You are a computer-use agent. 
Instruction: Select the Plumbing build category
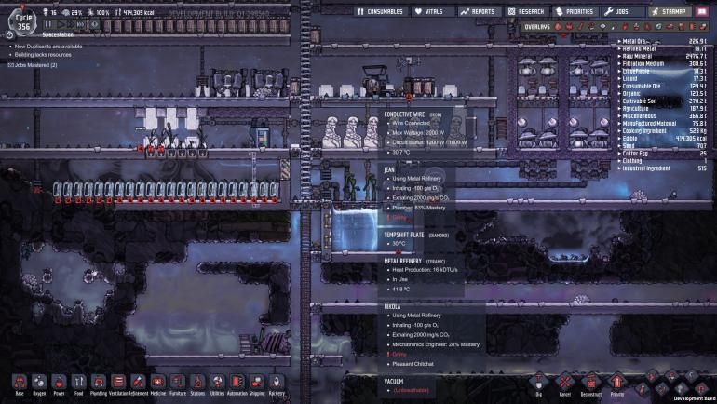98,384
